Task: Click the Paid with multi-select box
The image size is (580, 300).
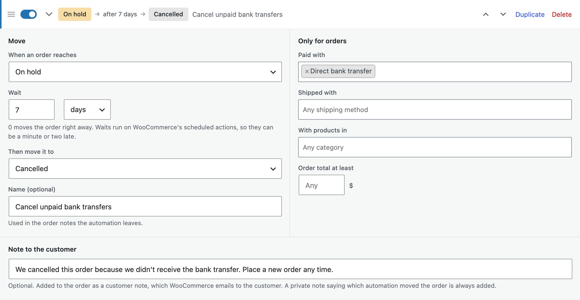Action: (x=435, y=72)
